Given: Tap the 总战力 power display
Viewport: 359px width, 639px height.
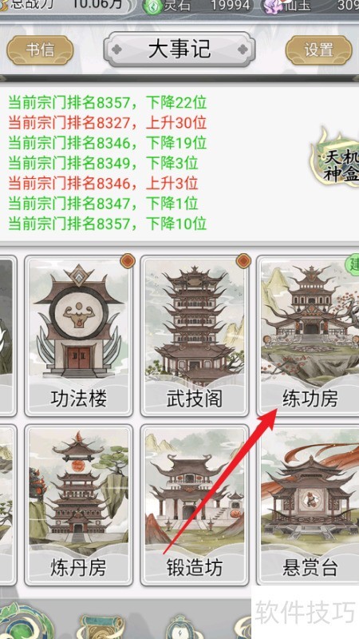Looking at the screenshot, I should tap(67, 6).
